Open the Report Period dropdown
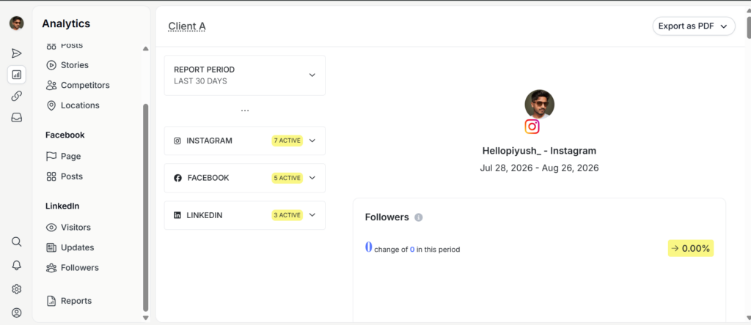Viewport: 751px width, 325px height. tap(245, 75)
